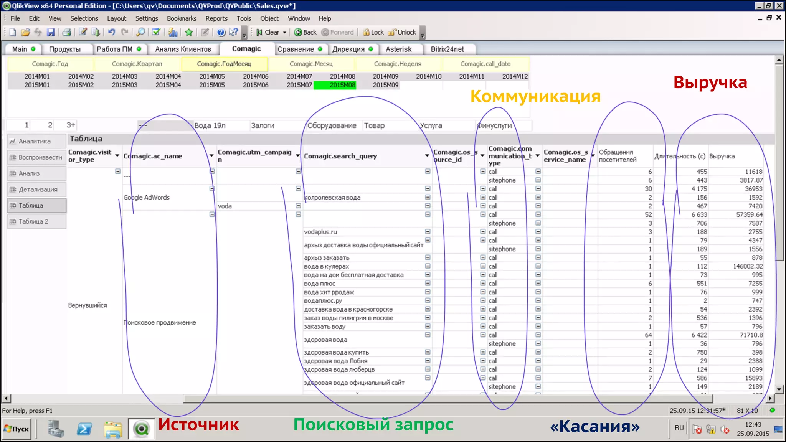Open Comagic.ac_name column dropdown
The width and height of the screenshot is (786, 442).
click(211, 156)
